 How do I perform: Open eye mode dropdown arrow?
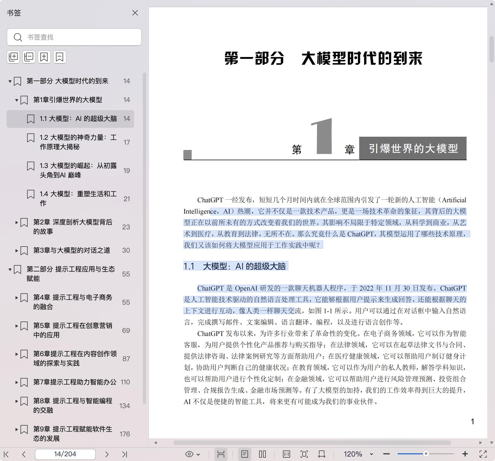198,454
